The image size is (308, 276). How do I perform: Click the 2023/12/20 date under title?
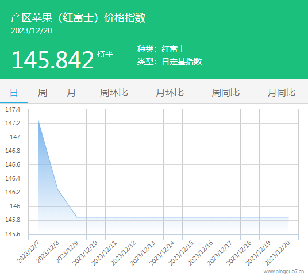pyautogui.click(x=32, y=30)
